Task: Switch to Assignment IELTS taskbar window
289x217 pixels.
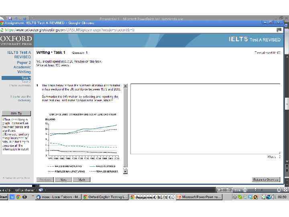Action: click(152, 197)
